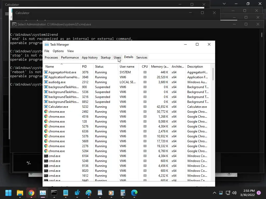Image resolution: width=266 pixels, height=199 pixels.
Task: Select chrome.exe icon with PID 2492
Action: point(46,111)
